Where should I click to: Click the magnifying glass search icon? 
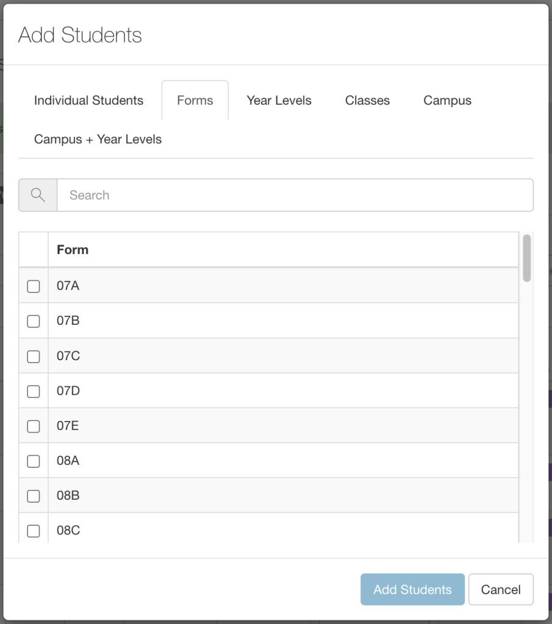point(38,195)
